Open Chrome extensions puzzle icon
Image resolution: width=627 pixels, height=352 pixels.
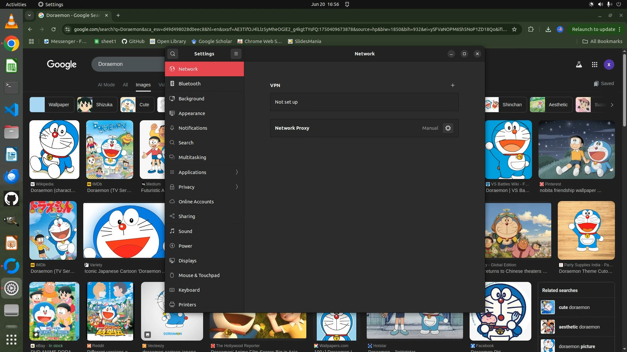tap(531, 29)
